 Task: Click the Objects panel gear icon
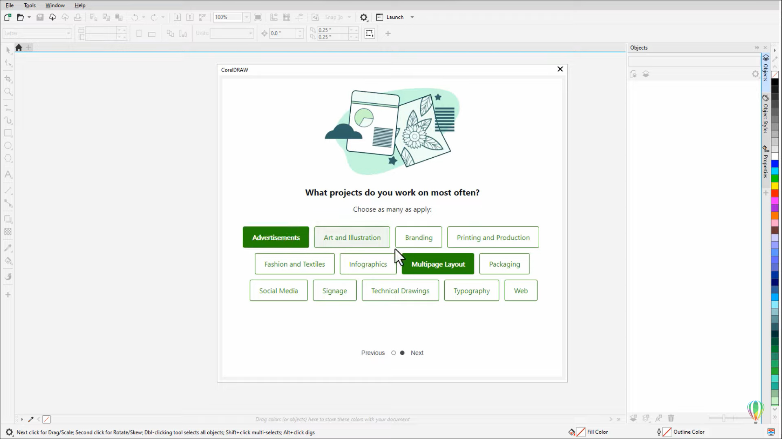[x=756, y=74]
